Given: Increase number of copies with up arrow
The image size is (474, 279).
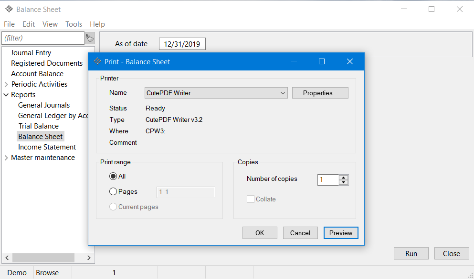Looking at the screenshot, I should 344,177.
